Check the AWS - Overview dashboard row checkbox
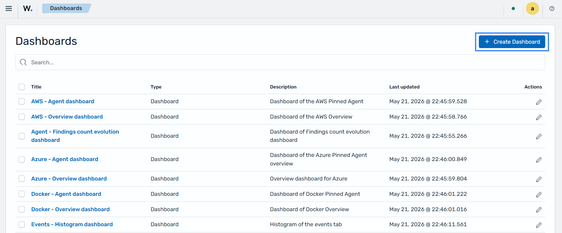The width and height of the screenshot is (562, 233). [22, 117]
